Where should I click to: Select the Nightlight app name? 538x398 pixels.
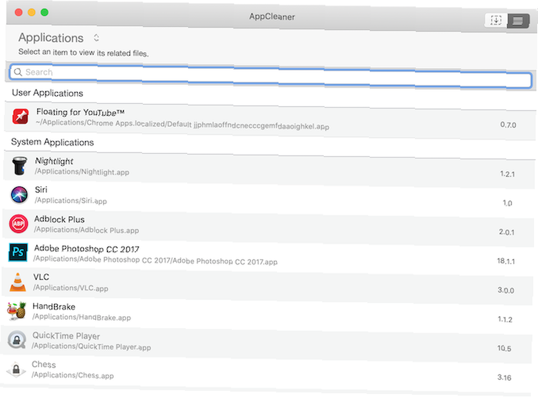pos(54,161)
